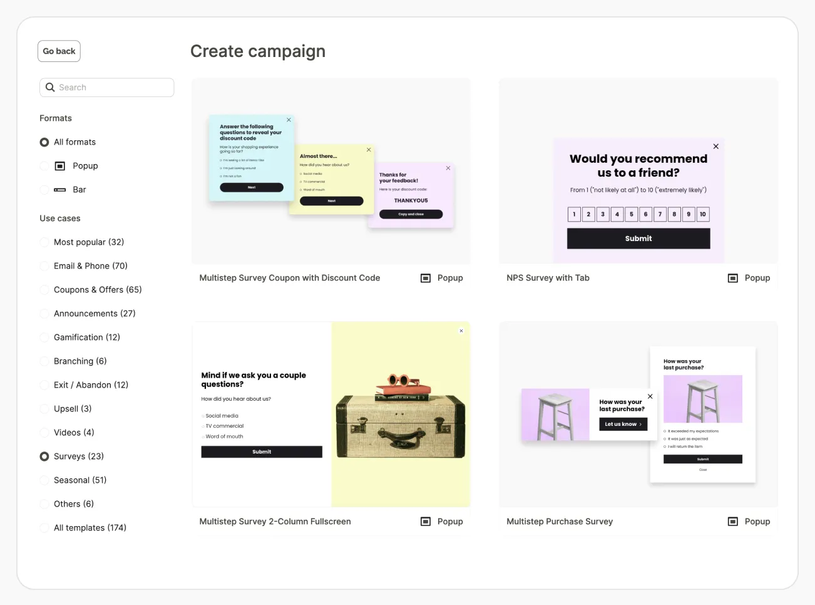This screenshot has height=605, width=815.
Task: Click X on the teal discount code card
Action: tap(289, 120)
